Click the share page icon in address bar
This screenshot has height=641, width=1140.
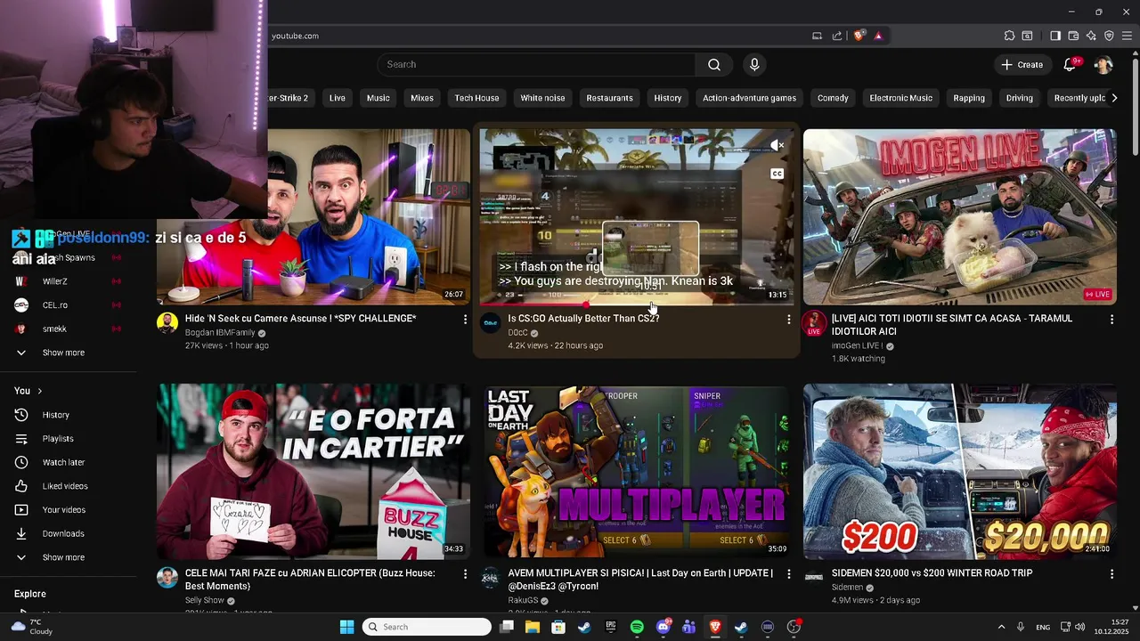coord(837,36)
